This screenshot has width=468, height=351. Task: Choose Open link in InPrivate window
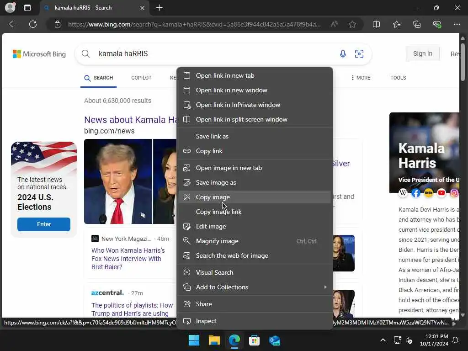pos(255,105)
